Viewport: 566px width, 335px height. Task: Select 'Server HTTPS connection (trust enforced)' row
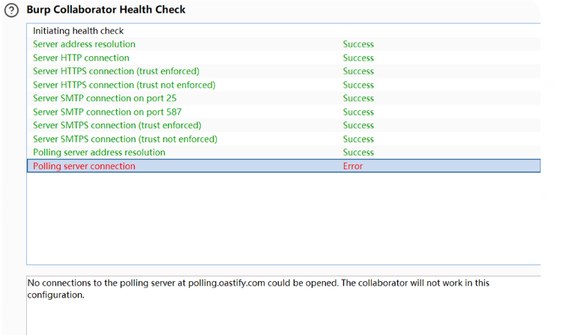116,71
